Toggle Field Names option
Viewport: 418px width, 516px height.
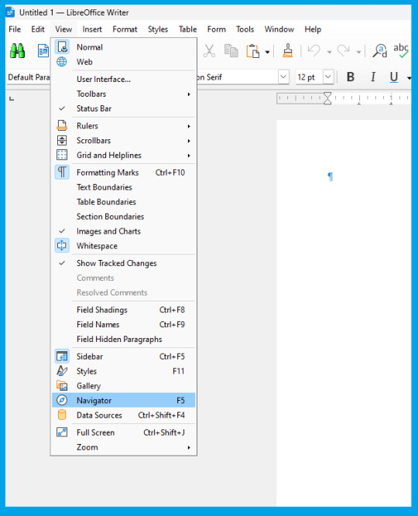(x=124, y=324)
